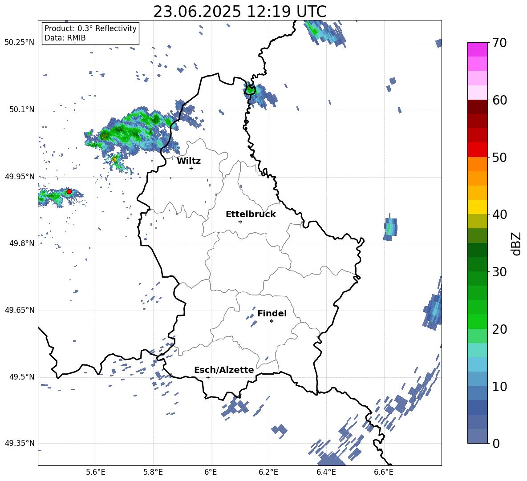Viewport: 527px width, 481px height.
Task: Click the dBZ colorbar axis label
Action: coord(517,243)
